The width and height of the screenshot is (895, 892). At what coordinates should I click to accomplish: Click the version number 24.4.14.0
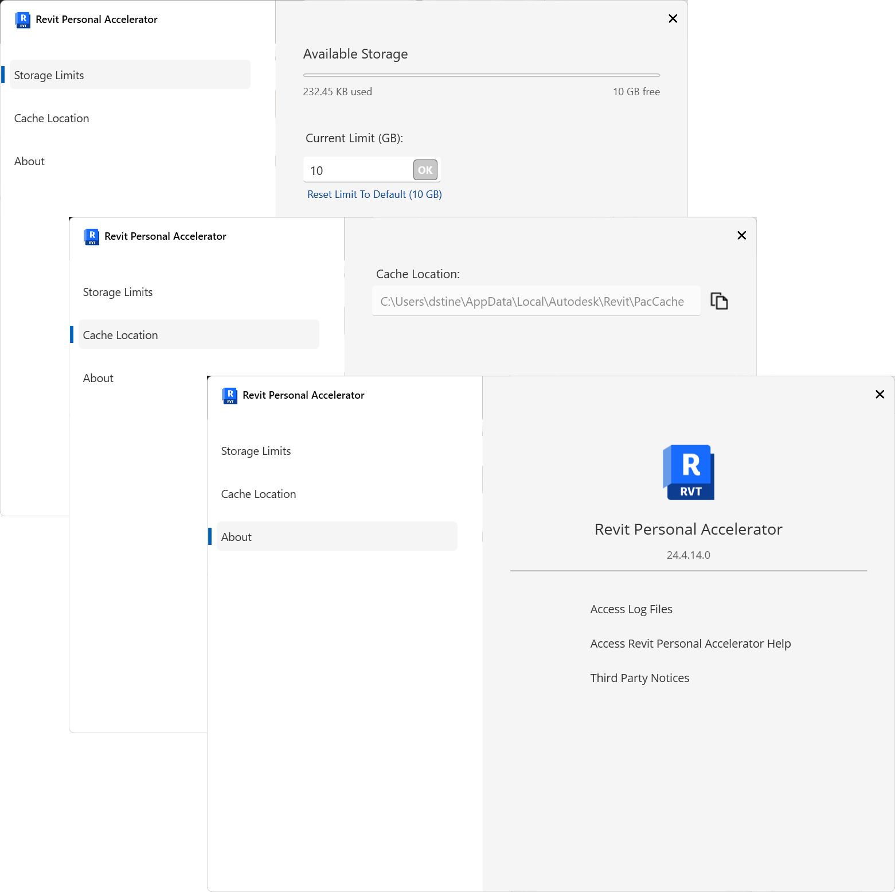pyautogui.click(x=689, y=555)
